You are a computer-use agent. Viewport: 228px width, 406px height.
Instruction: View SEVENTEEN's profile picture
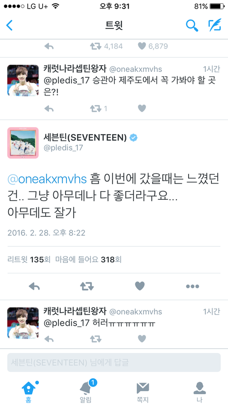click(23, 143)
